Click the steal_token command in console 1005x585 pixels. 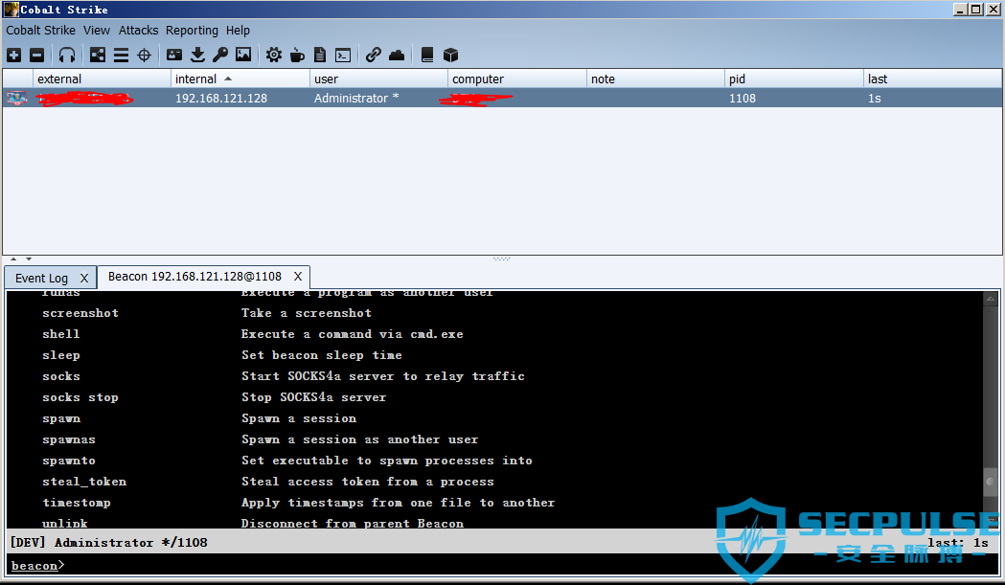pos(84,482)
